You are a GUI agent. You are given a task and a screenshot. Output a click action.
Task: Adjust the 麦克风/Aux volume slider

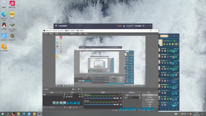click(100, 98)
